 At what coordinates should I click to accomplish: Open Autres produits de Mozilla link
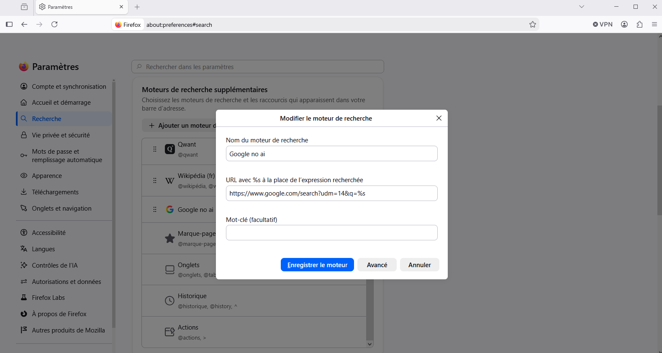[x=64, y=330]
